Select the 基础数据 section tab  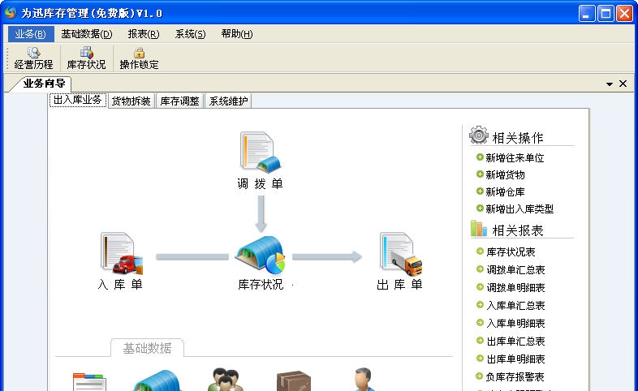(147, 348)
